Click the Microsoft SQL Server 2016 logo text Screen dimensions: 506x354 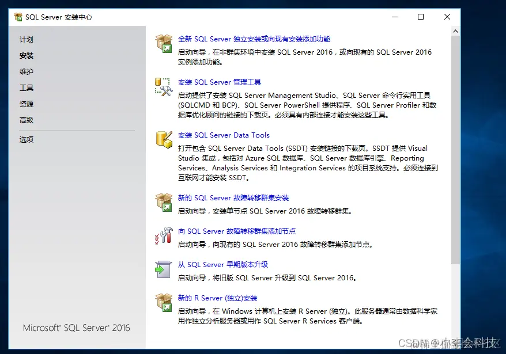(x=77, y=328)
